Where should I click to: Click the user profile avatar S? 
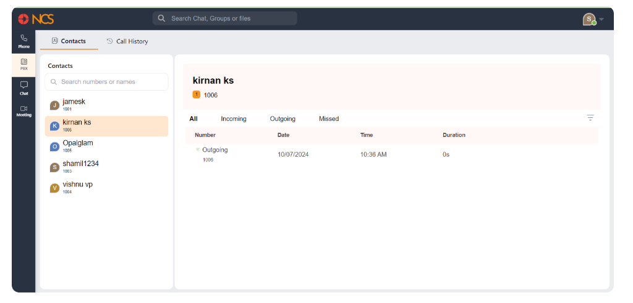589,19
